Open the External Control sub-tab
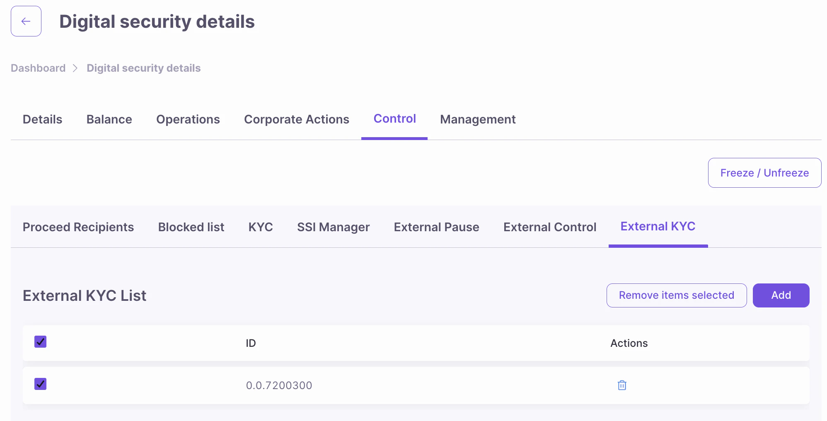The image size is (827, 421). point(550,227)
